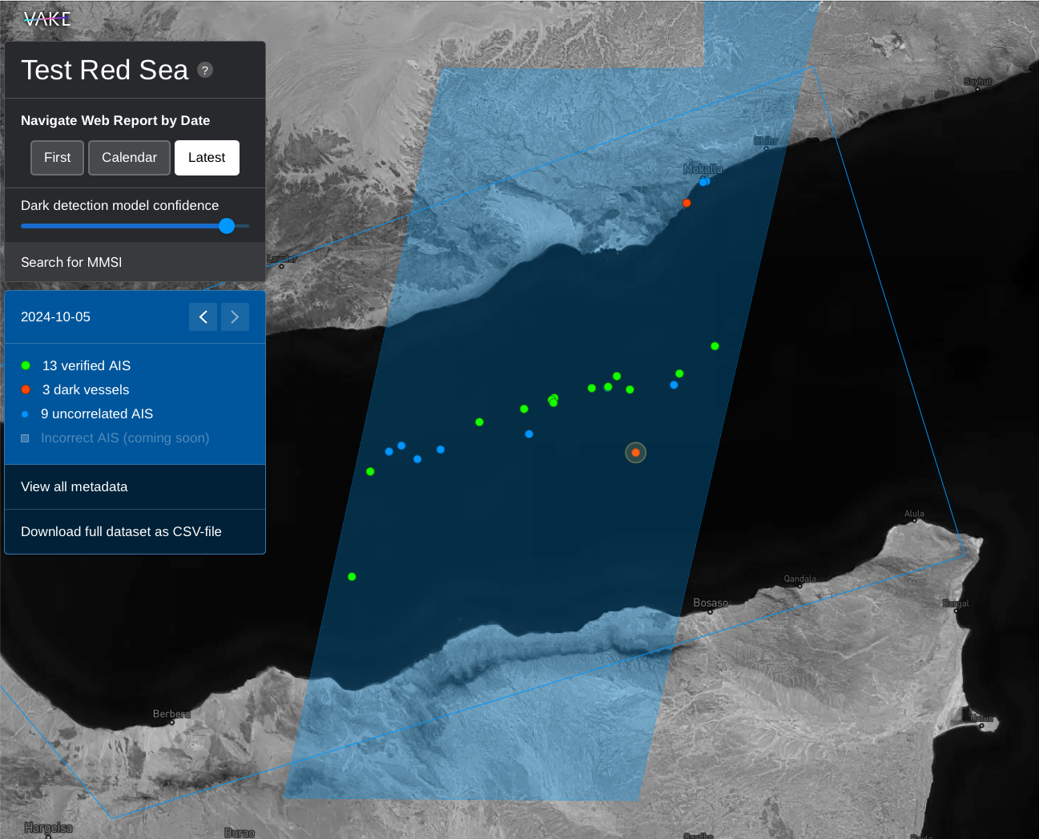Image resolution: width=1039 pixels, height=839 pixels.
Task: Click the VAKE logo
Action: pyautogui.click(x=47, y=19)
